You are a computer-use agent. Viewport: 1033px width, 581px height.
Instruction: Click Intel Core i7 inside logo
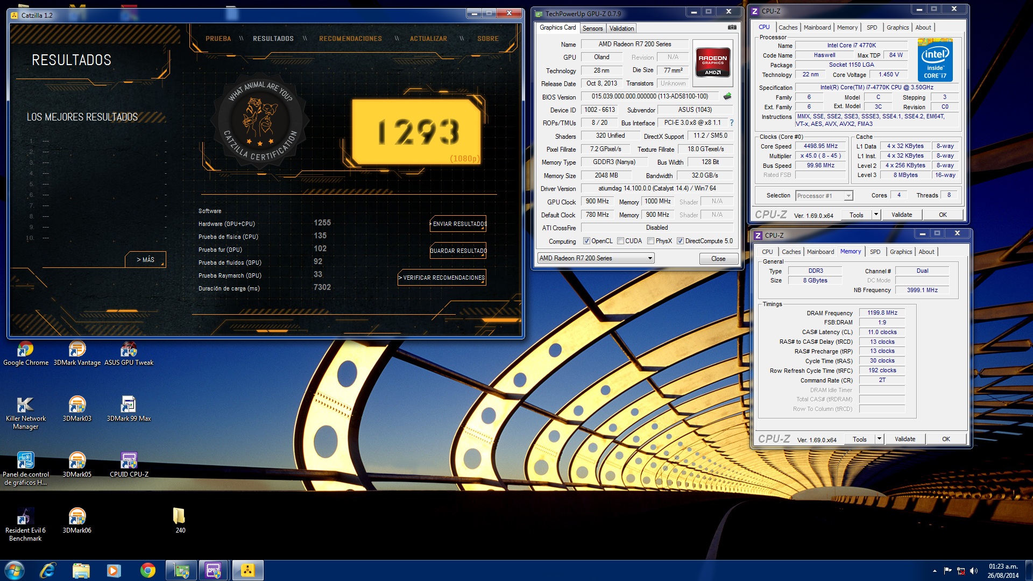[935, 60]
